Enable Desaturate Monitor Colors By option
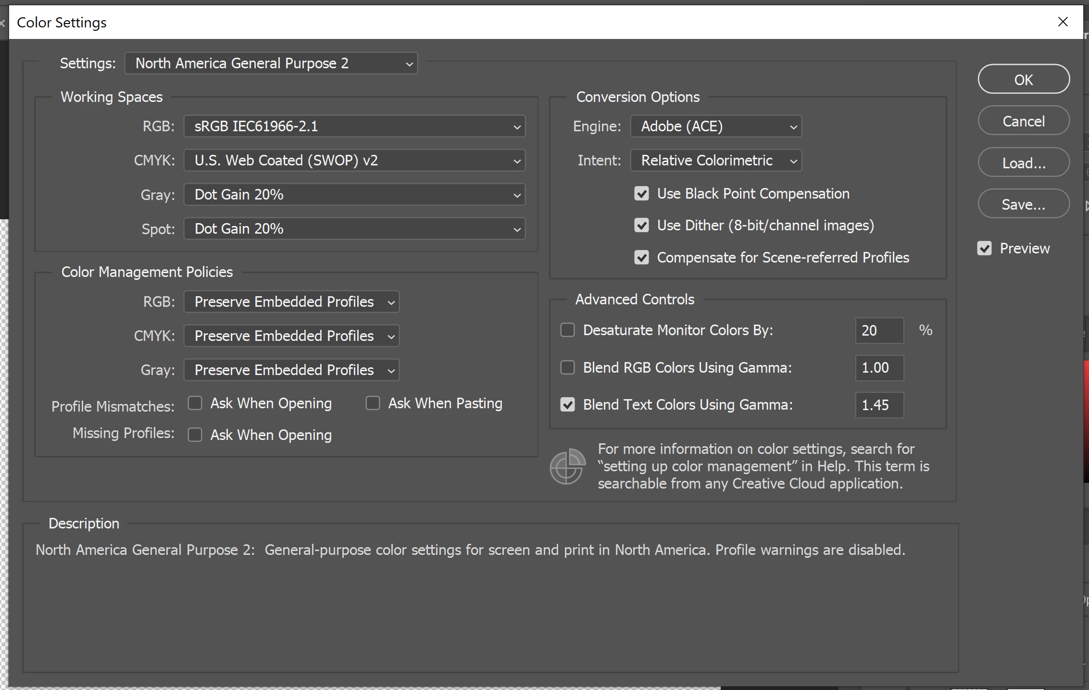The width and height of the screenshot is (1089, 690). coord(568,330)
